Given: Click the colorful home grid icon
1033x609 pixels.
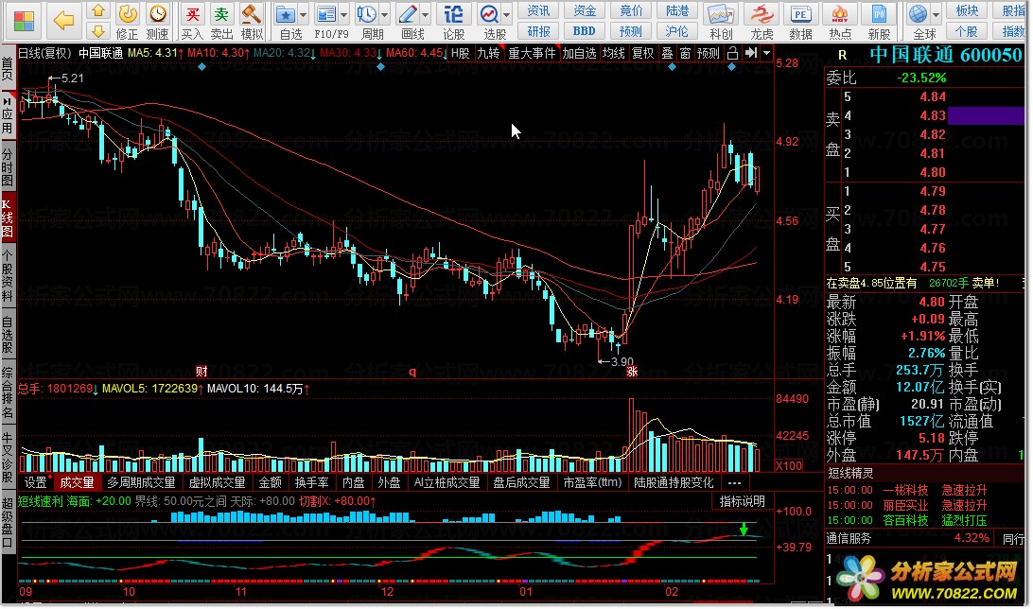Looking at the screenshot, I should [25, 21].
